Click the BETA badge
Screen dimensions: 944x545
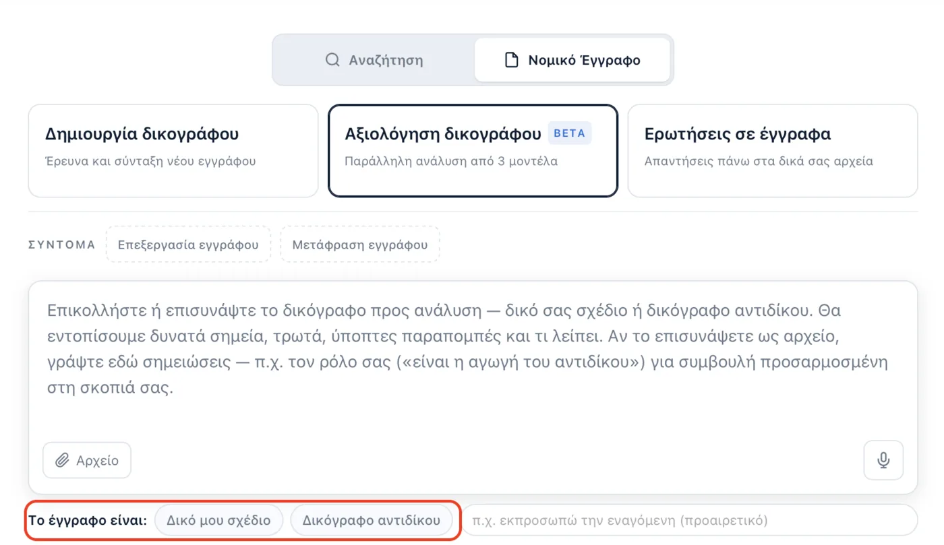[570, 133]
